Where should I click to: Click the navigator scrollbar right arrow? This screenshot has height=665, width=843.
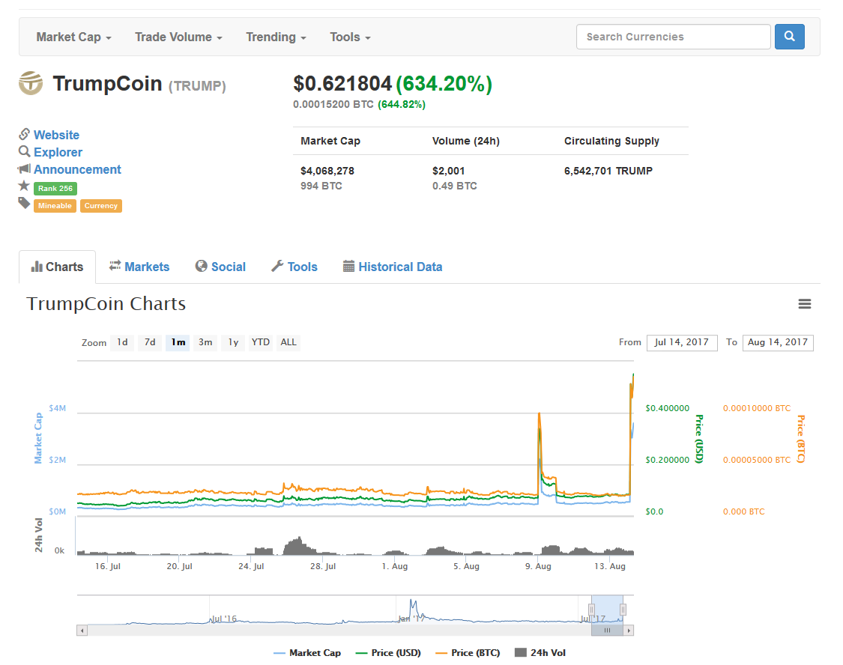(629, 630)
